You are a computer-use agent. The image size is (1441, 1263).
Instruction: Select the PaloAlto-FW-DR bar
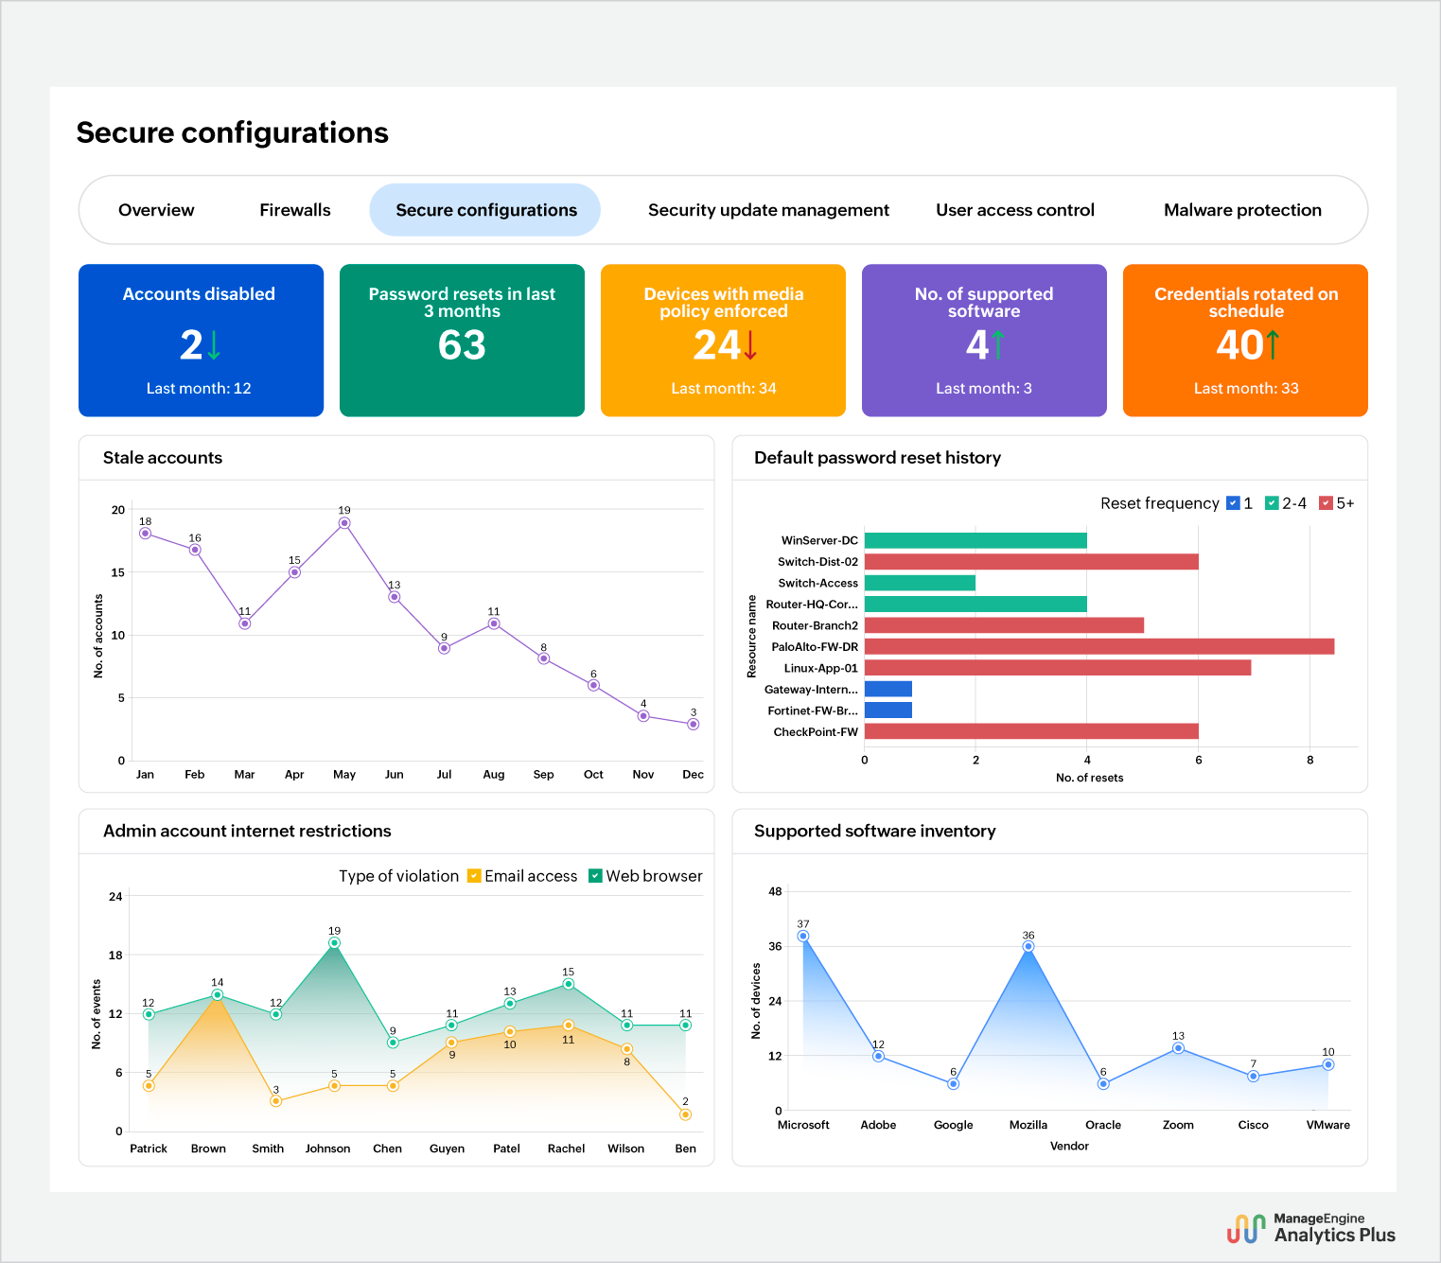[x=1099, y=647]
